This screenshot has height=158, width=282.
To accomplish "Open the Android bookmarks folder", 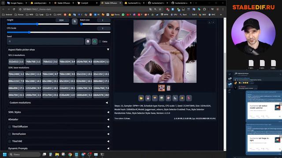I will coord(7,14).
